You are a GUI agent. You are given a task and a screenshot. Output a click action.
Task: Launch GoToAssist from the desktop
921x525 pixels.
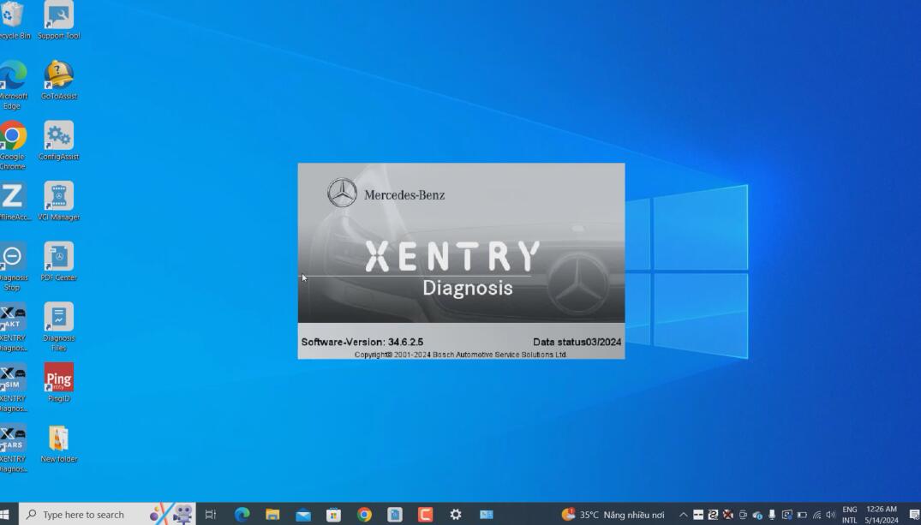pyautogui.click(x=59, y=81)
